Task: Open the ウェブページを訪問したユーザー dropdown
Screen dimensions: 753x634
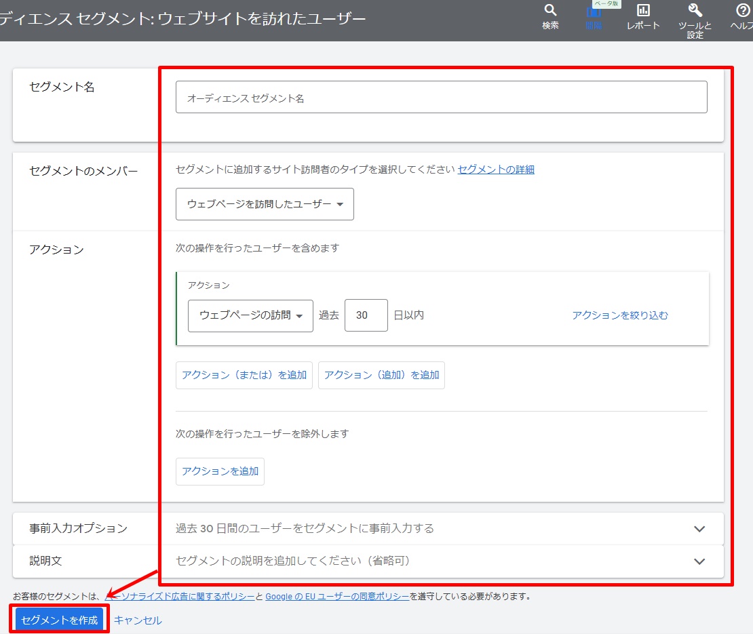Action: 265,204
